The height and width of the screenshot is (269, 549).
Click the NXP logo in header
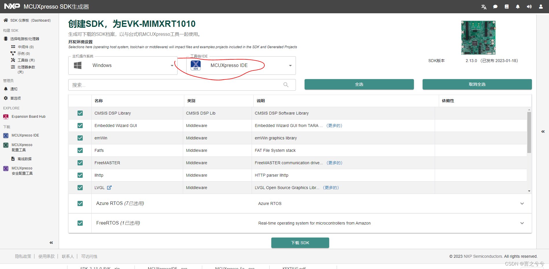(x=12, y=6)
